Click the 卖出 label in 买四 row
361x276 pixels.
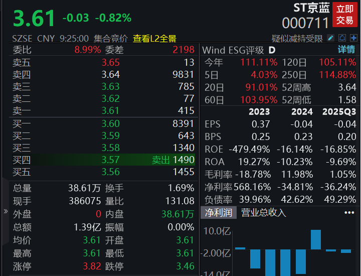[x=161, y=160]
